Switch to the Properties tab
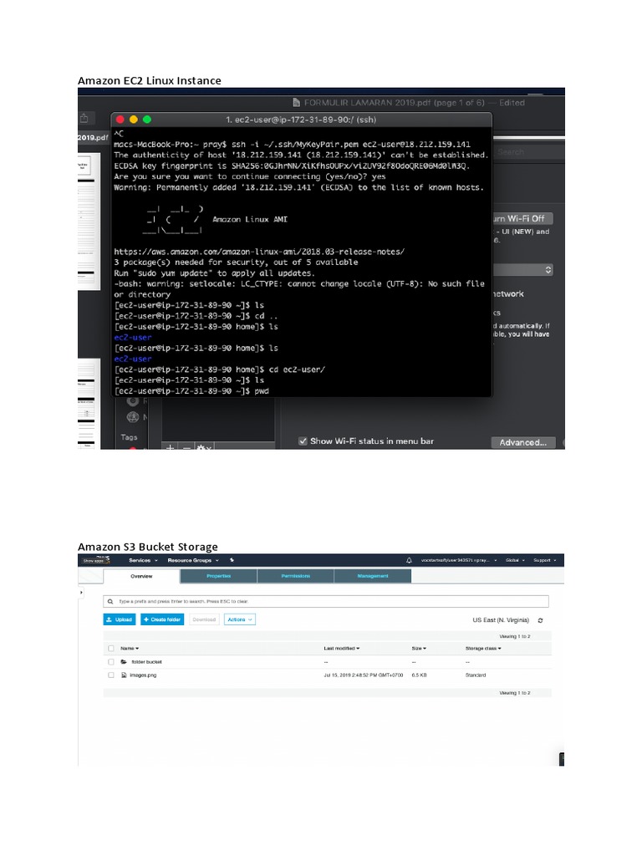The width and height of the screenshot is (642, 856). (x=218, y=576)
